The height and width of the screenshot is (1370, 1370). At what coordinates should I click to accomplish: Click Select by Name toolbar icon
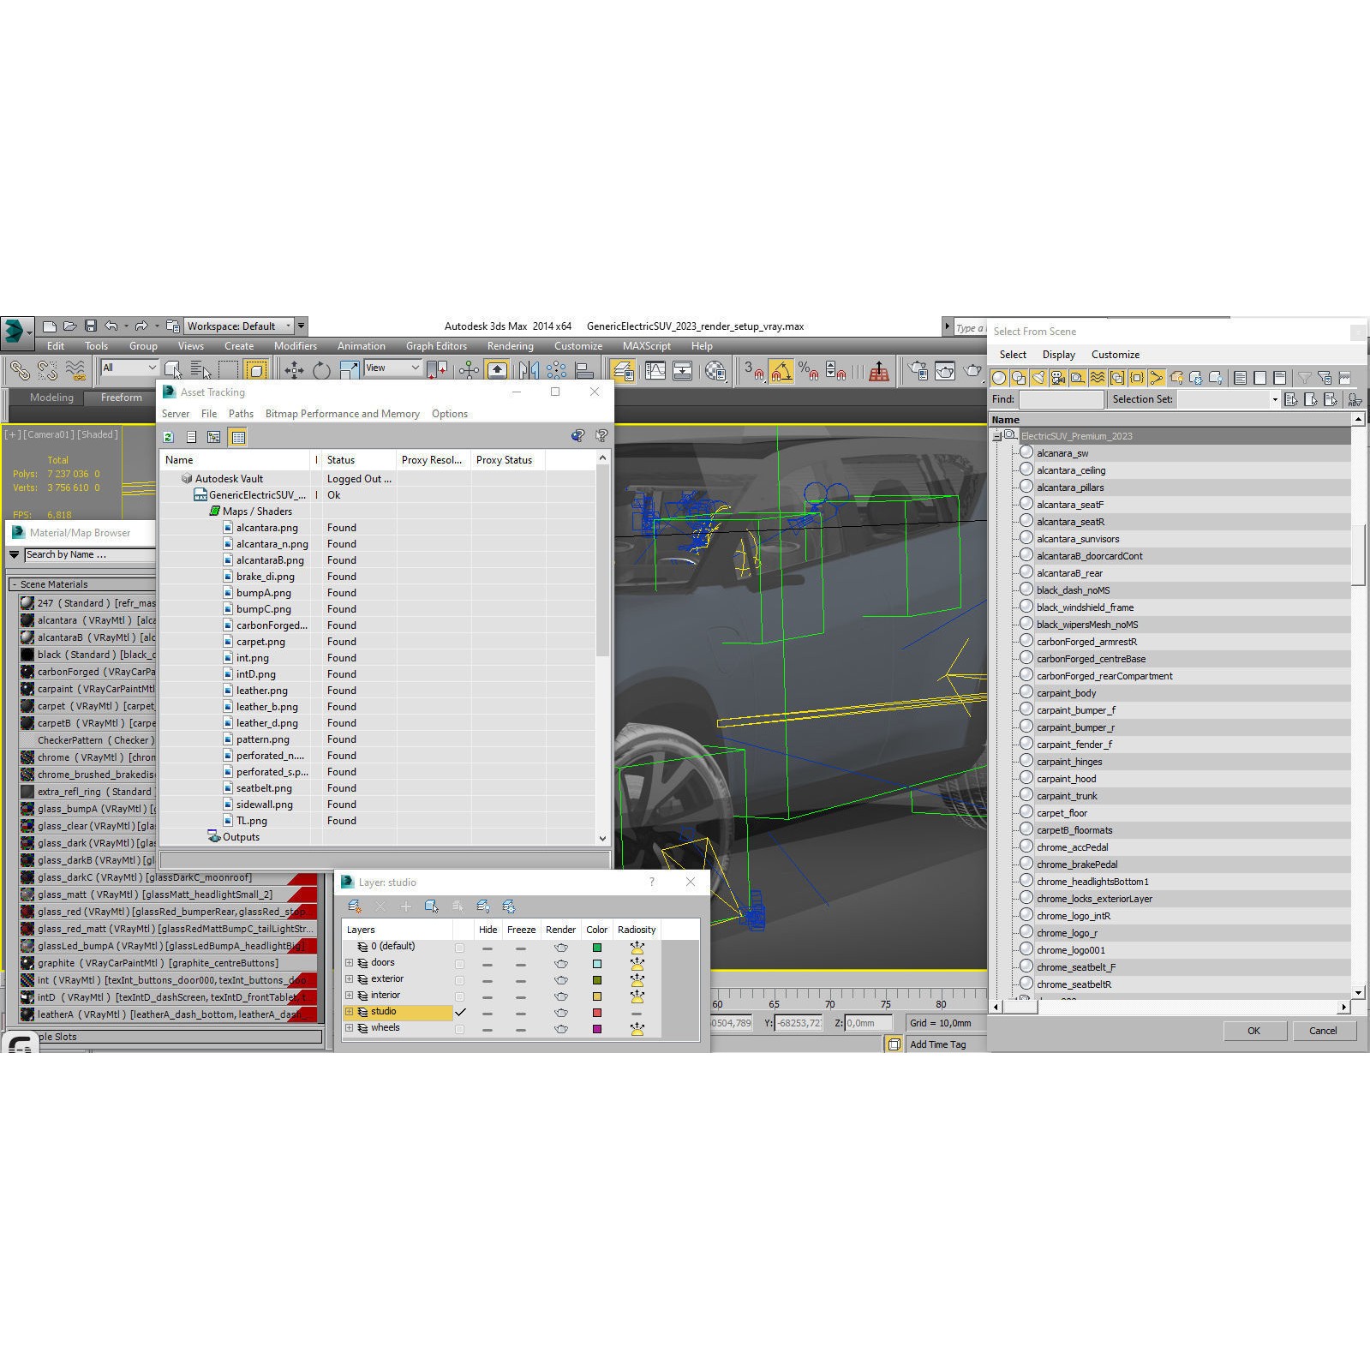click(200, 370)
